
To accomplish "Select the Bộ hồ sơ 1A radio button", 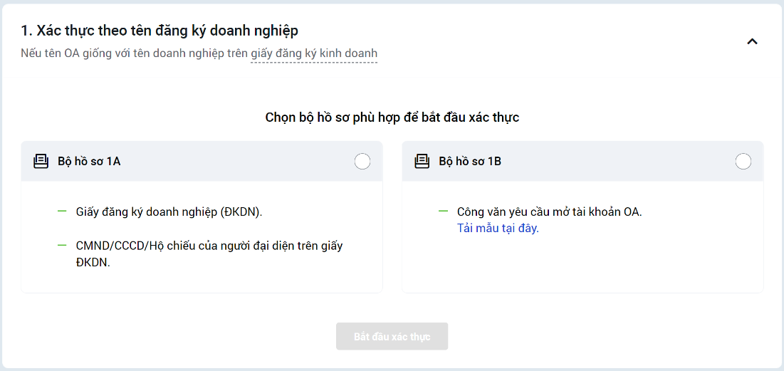I will tap(362, 162).
